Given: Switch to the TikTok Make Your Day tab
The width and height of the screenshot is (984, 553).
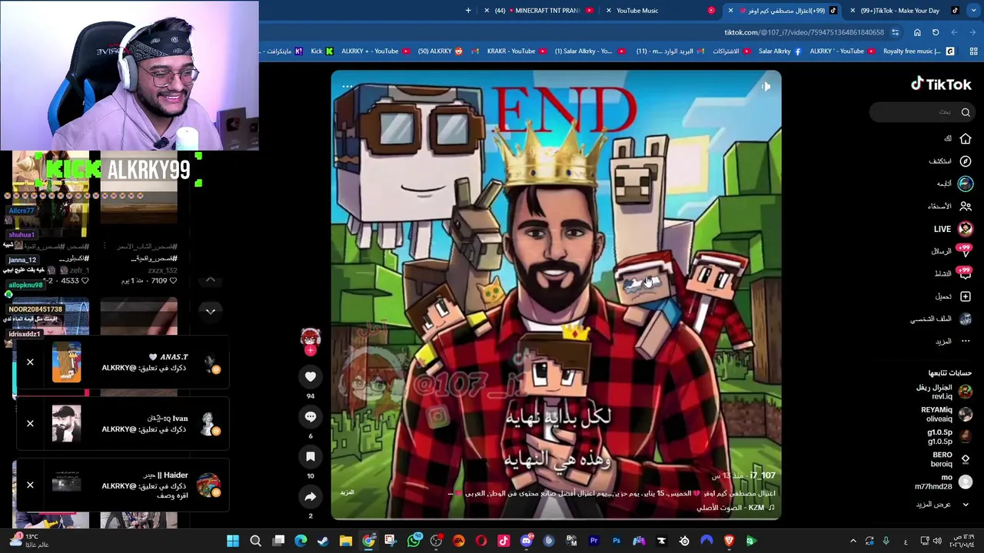Looking at the screenshot, I should click(x=904, y=11).
